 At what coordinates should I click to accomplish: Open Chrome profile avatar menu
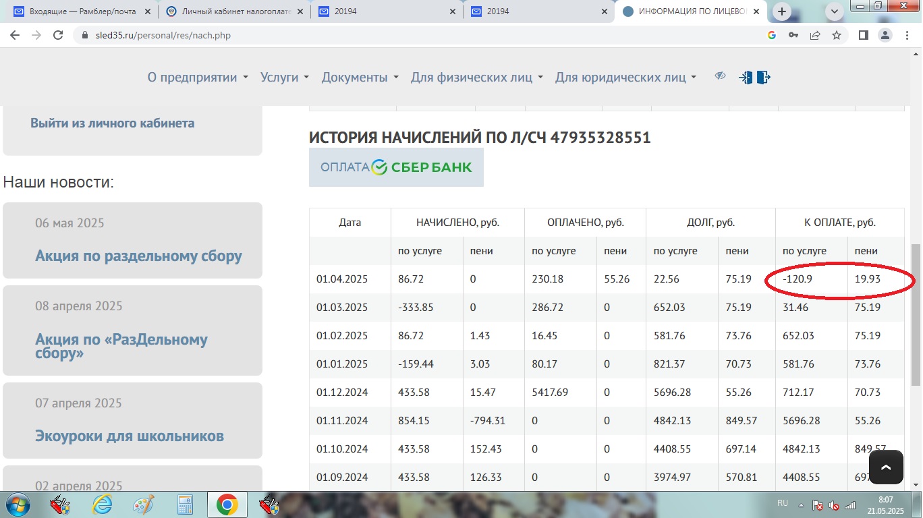(885, 35)
